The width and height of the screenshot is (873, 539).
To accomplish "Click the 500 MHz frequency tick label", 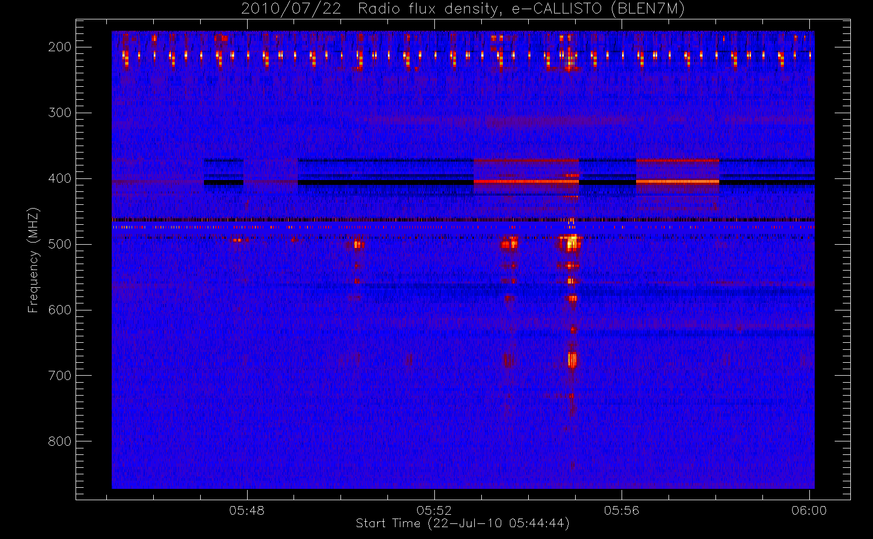I will (60, 244).
